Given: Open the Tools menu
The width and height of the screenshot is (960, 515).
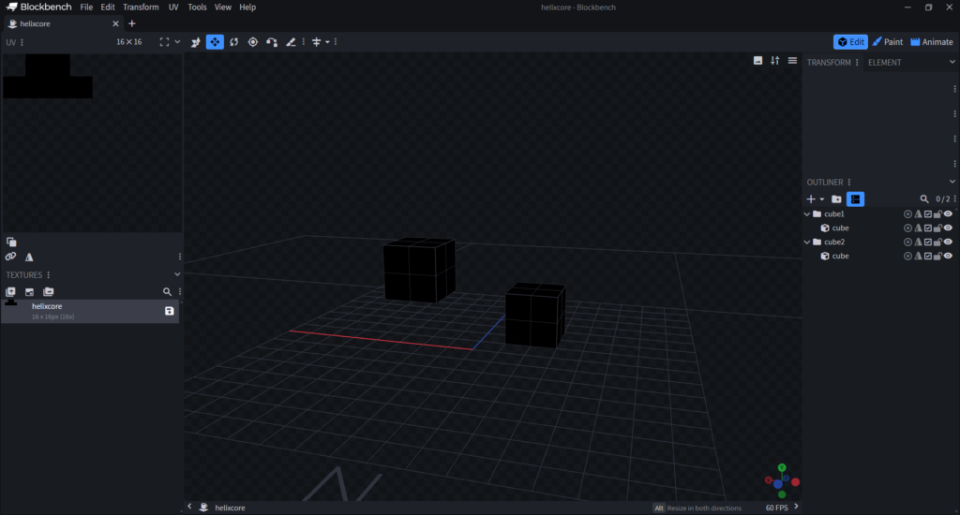Looking at the screenshot, I should 197,7.
